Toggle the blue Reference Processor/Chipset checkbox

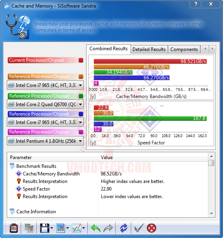pos(81,114)
